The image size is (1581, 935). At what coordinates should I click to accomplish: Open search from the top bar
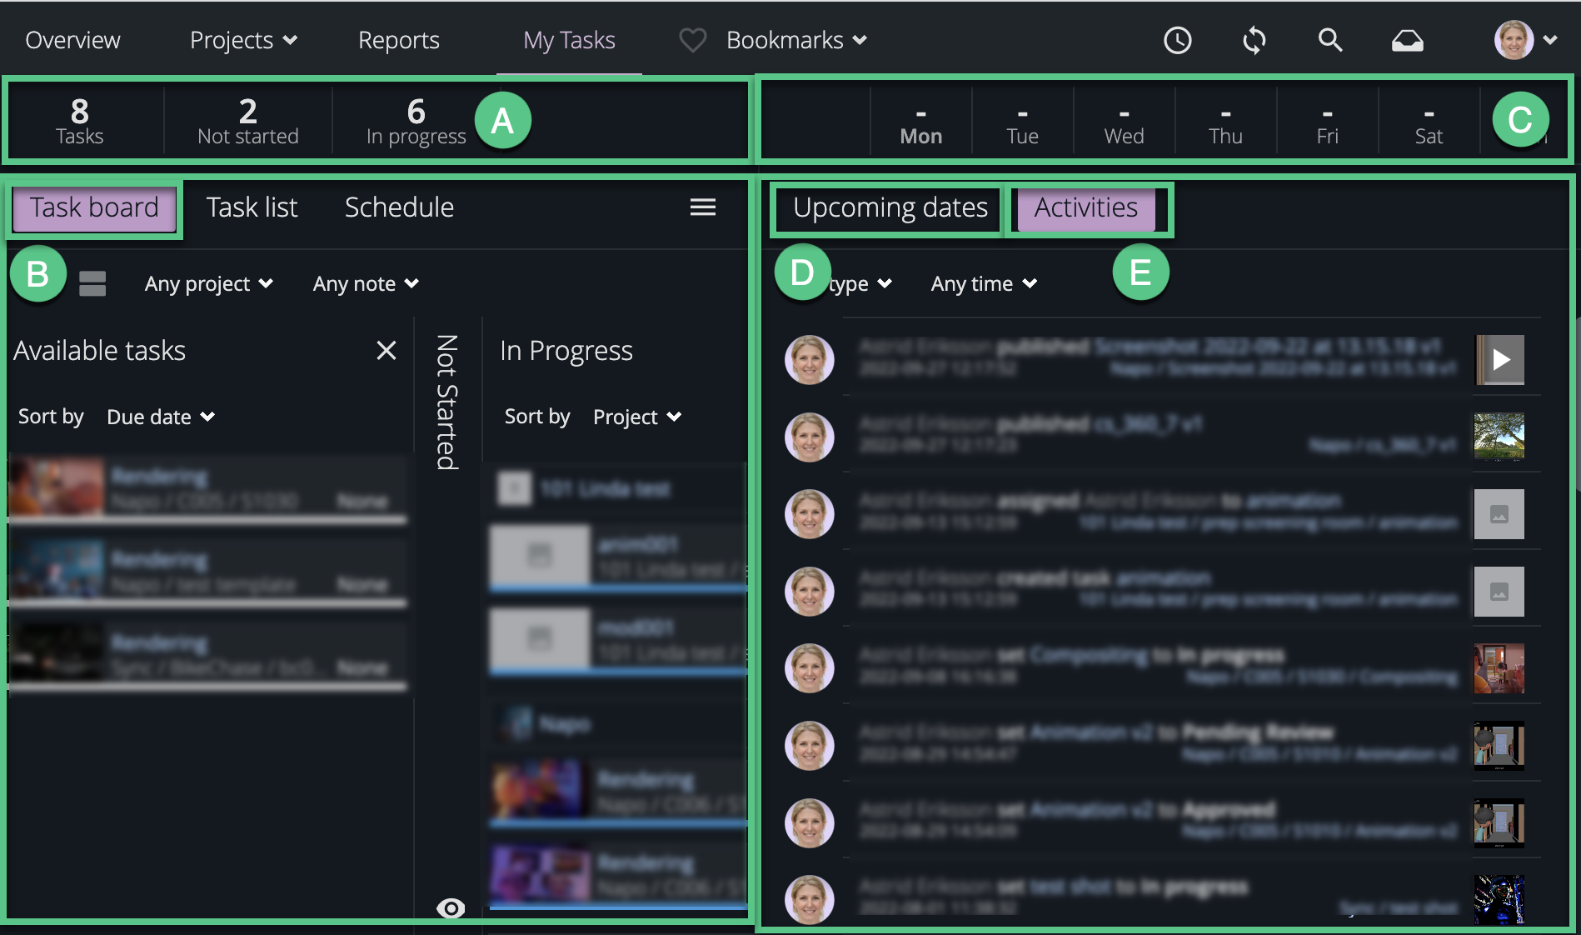(1329, 39)
